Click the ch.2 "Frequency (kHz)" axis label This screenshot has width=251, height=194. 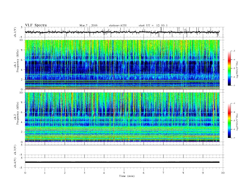click(x=18, y=113)
